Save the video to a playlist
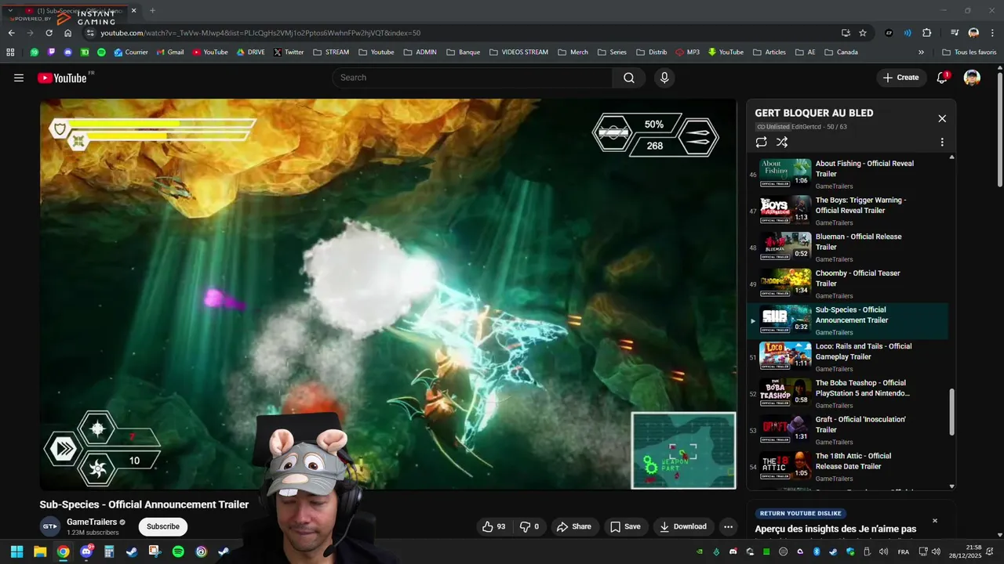This screenshot has height=564, width=1004. pos(625,526)
